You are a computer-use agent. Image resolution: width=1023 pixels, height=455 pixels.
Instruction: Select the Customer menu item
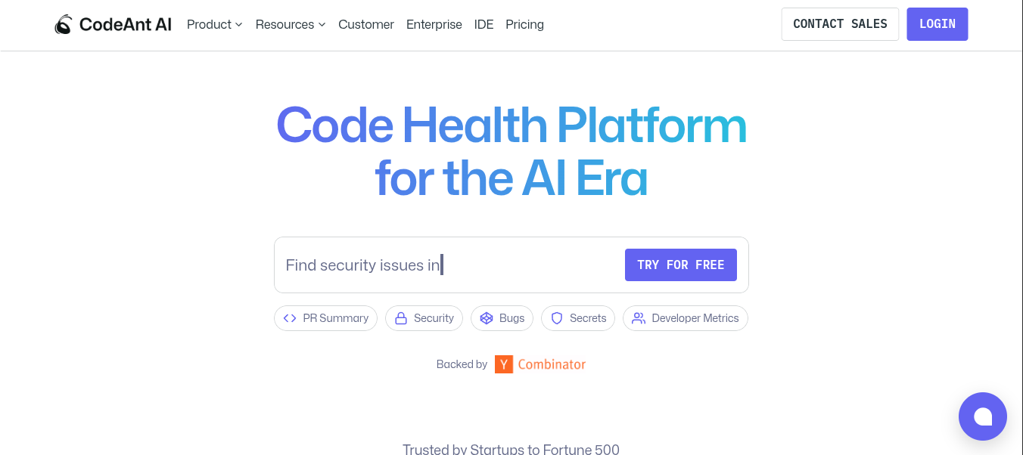coord(366,24)
